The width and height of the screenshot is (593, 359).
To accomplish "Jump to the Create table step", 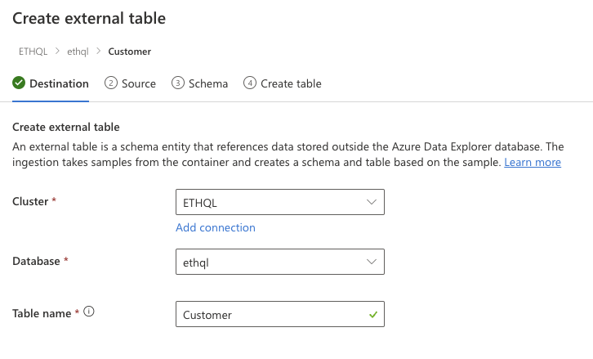I will click(x=291, y=83).
